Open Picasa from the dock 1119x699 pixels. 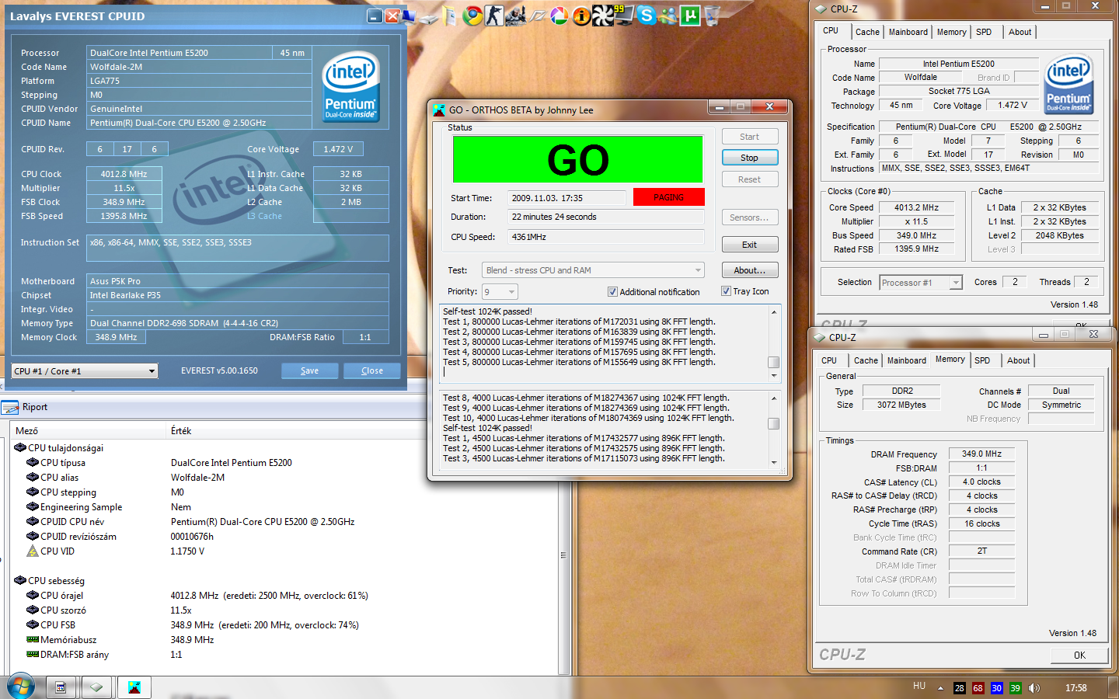pos(559,16)
